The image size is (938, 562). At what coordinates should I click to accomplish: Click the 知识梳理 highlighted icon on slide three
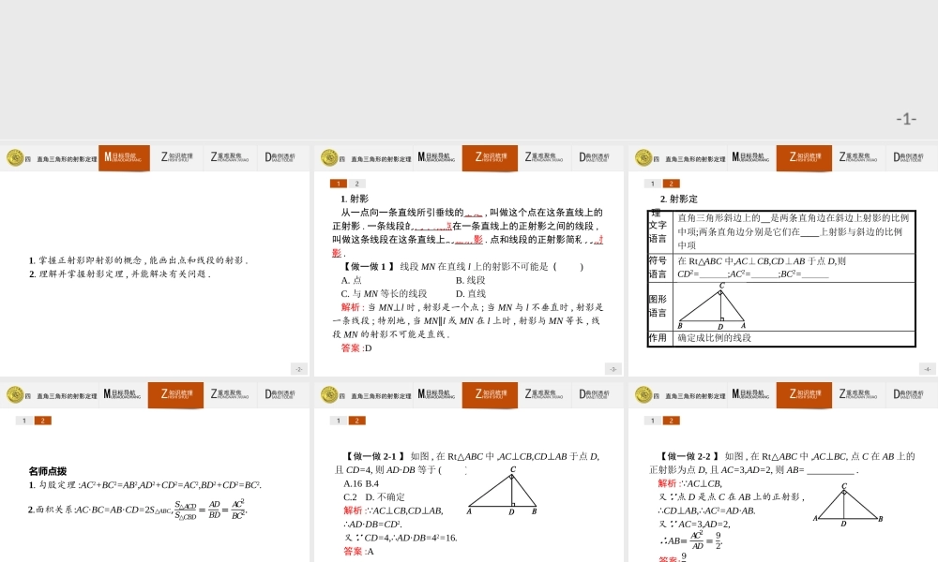click(804, 157)
